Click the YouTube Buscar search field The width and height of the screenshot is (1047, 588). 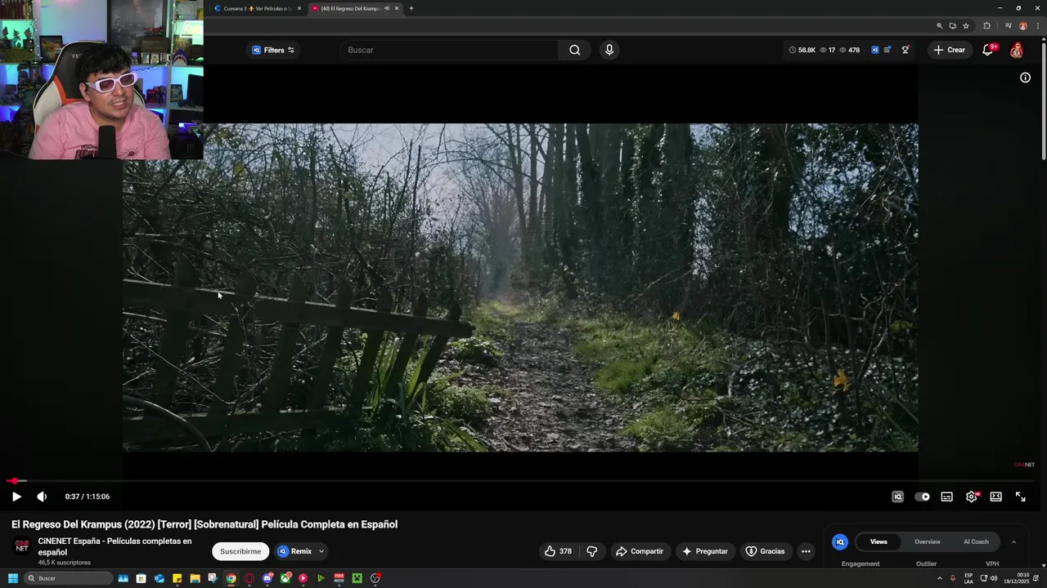[450, 50]
